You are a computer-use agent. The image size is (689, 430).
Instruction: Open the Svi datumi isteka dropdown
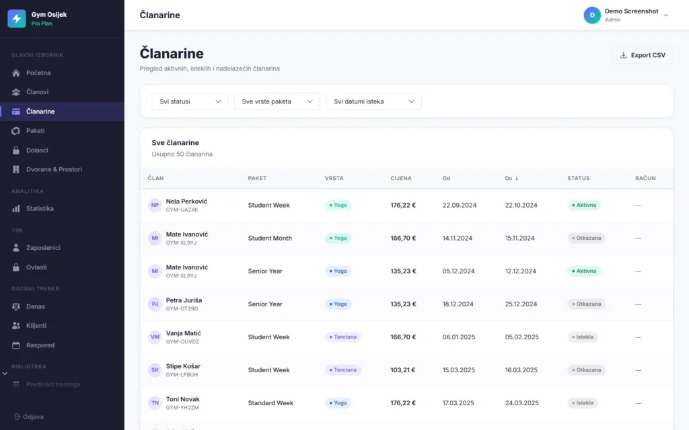coord(373,101)
